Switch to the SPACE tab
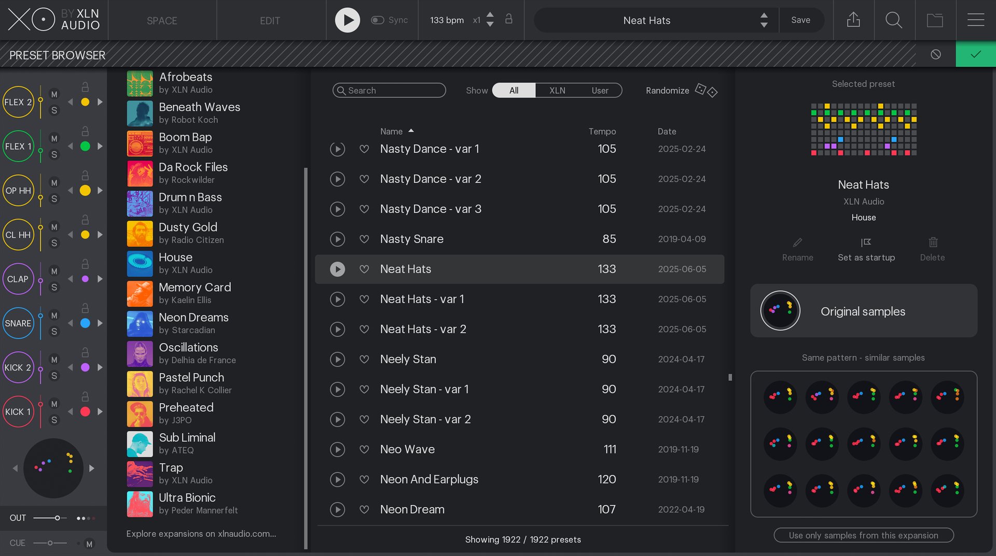 coord(162,21)
